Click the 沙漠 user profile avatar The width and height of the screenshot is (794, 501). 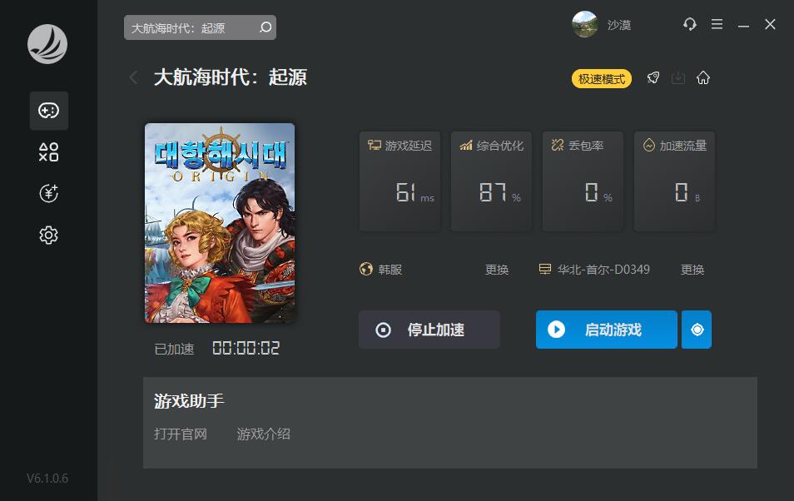click(x=584, y=24)
